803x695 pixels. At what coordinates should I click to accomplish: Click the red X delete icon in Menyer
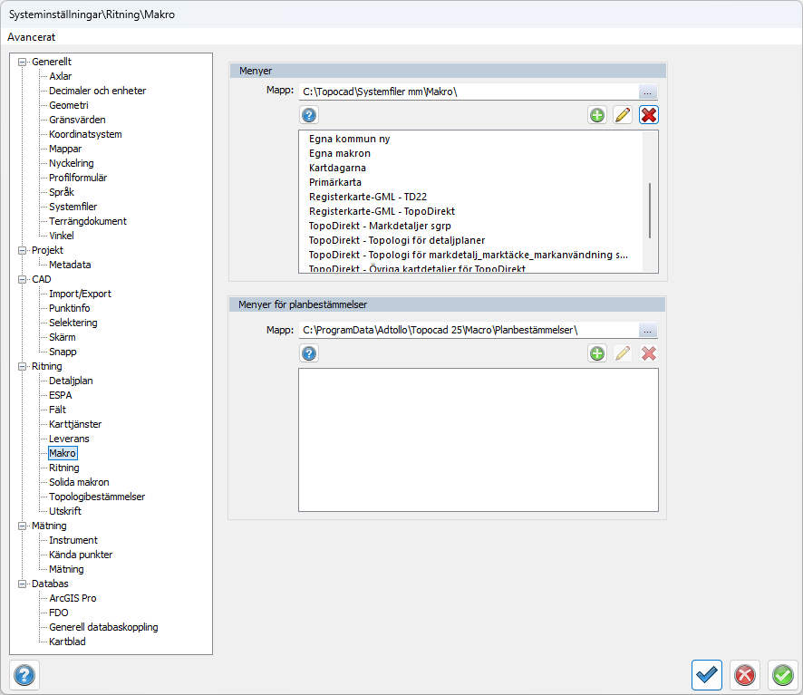(x=648, y=115)
